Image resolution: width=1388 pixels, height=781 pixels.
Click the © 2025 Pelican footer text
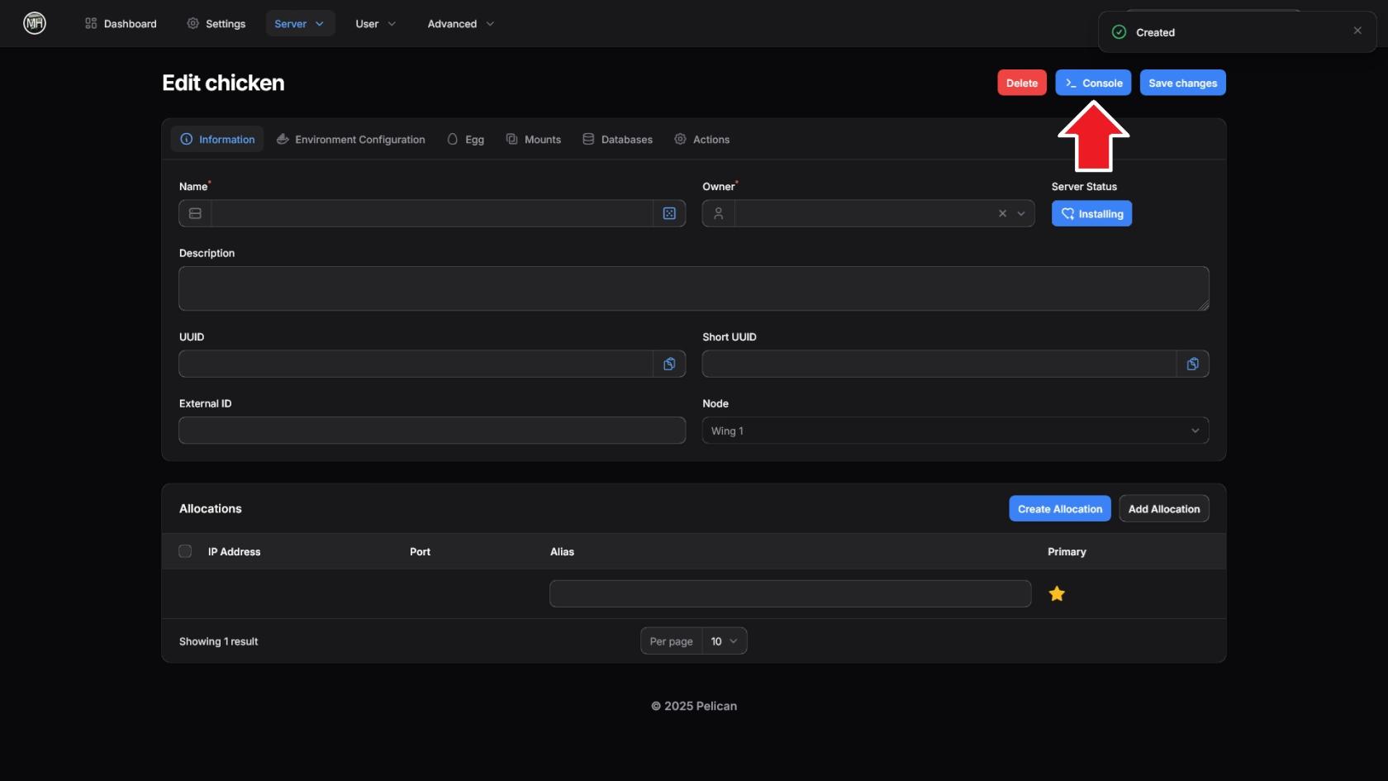(x=694, y=706)
